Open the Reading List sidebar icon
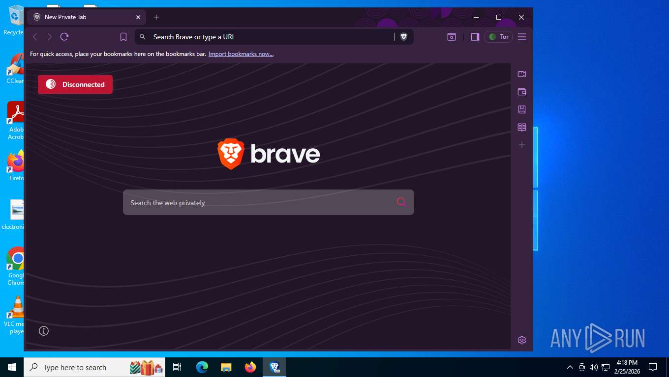 [x=522, y=127]
